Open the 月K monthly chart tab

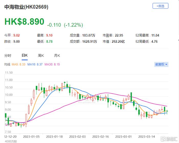57,56
